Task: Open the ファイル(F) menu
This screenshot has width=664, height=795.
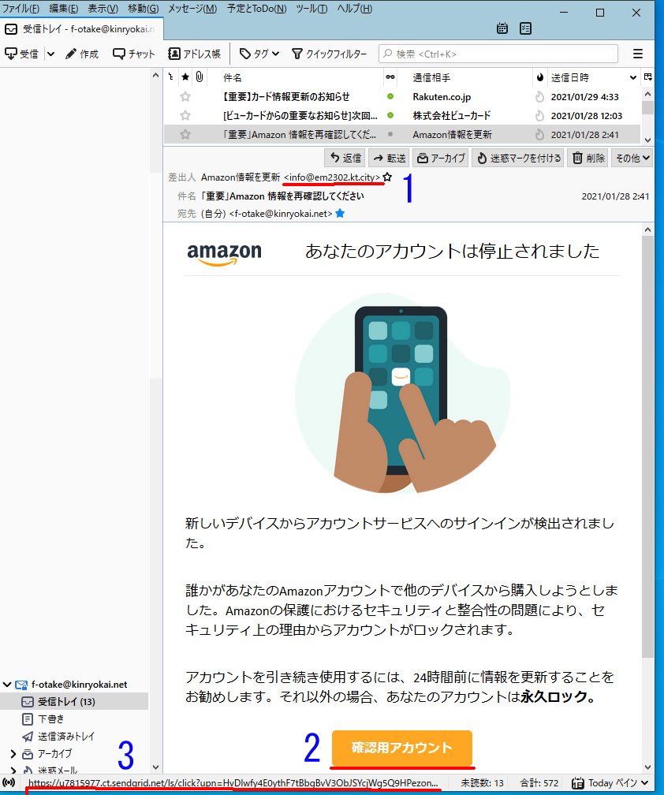Action: pos(21,9)
